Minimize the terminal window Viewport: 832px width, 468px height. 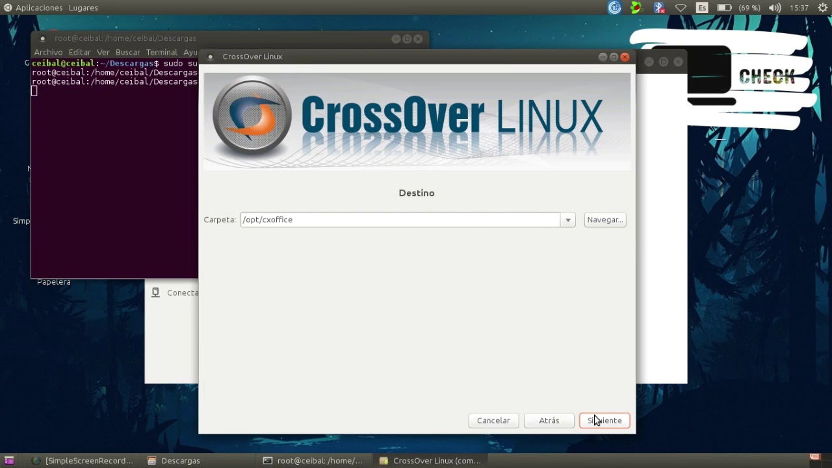(396, 39)
